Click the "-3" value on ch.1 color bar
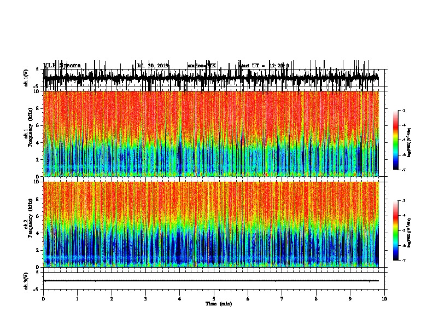Screen dimensions: 433x335 403,110
